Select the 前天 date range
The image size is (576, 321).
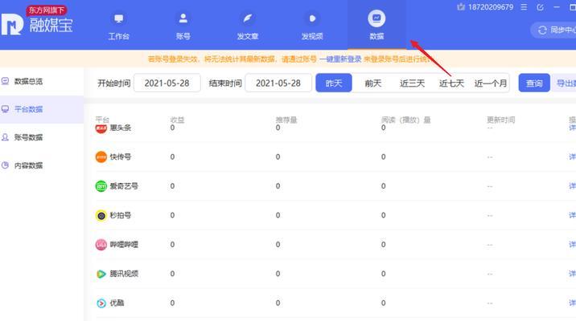click(372, 83)
